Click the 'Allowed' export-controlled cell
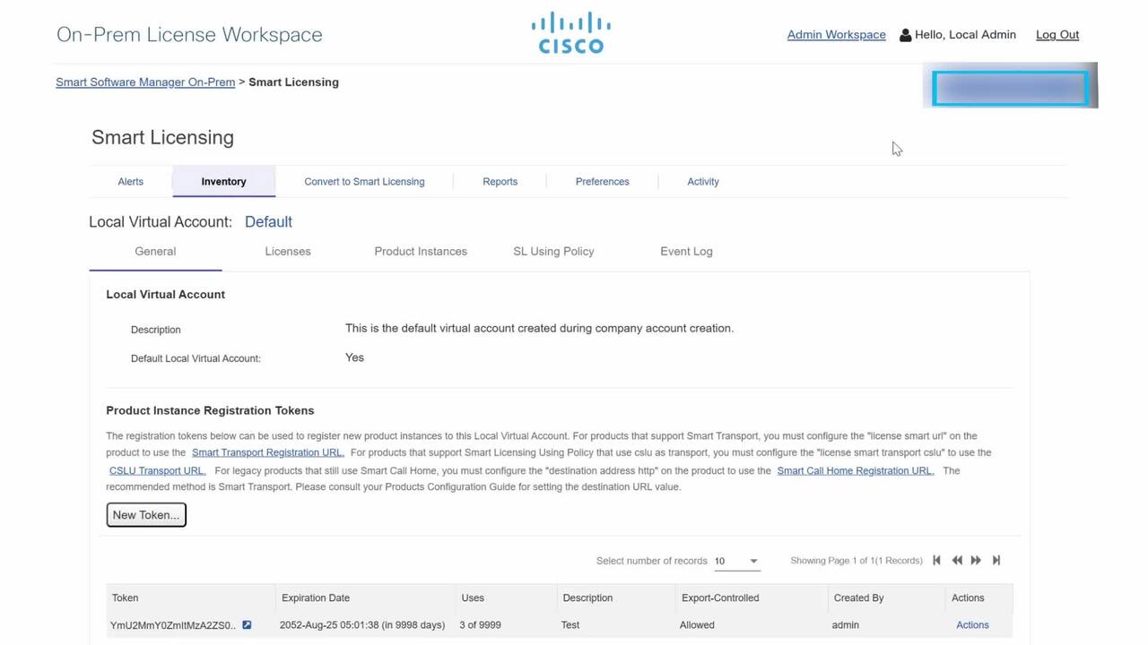 click(697, 625)
